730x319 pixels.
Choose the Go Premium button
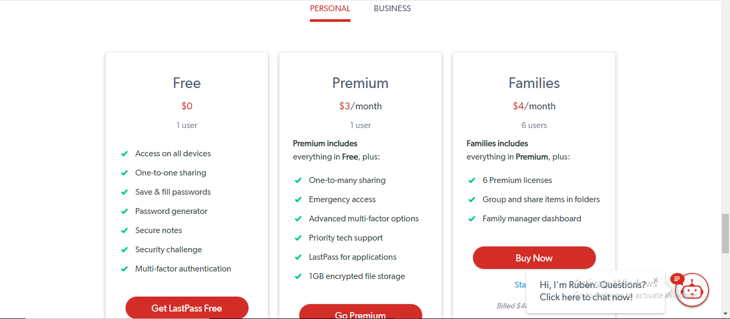coord(360,313)
